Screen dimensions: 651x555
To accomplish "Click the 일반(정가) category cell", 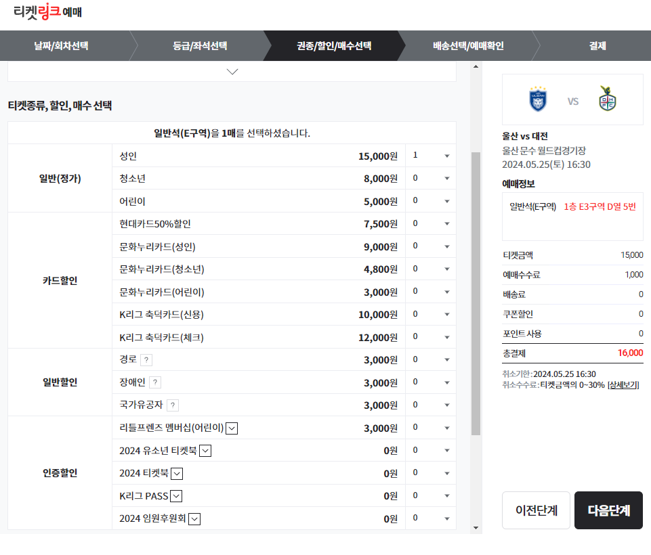I will [x=60, y=179].
